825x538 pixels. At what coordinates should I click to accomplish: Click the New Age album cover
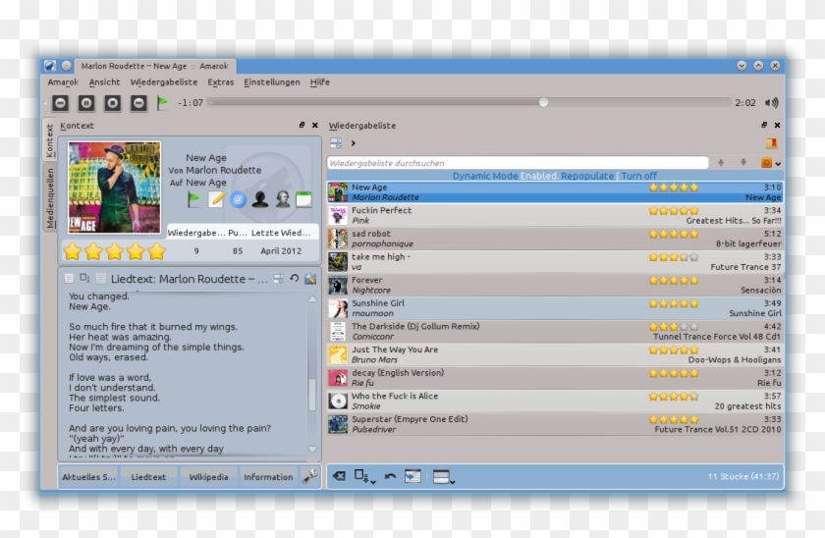pos(114,188)
